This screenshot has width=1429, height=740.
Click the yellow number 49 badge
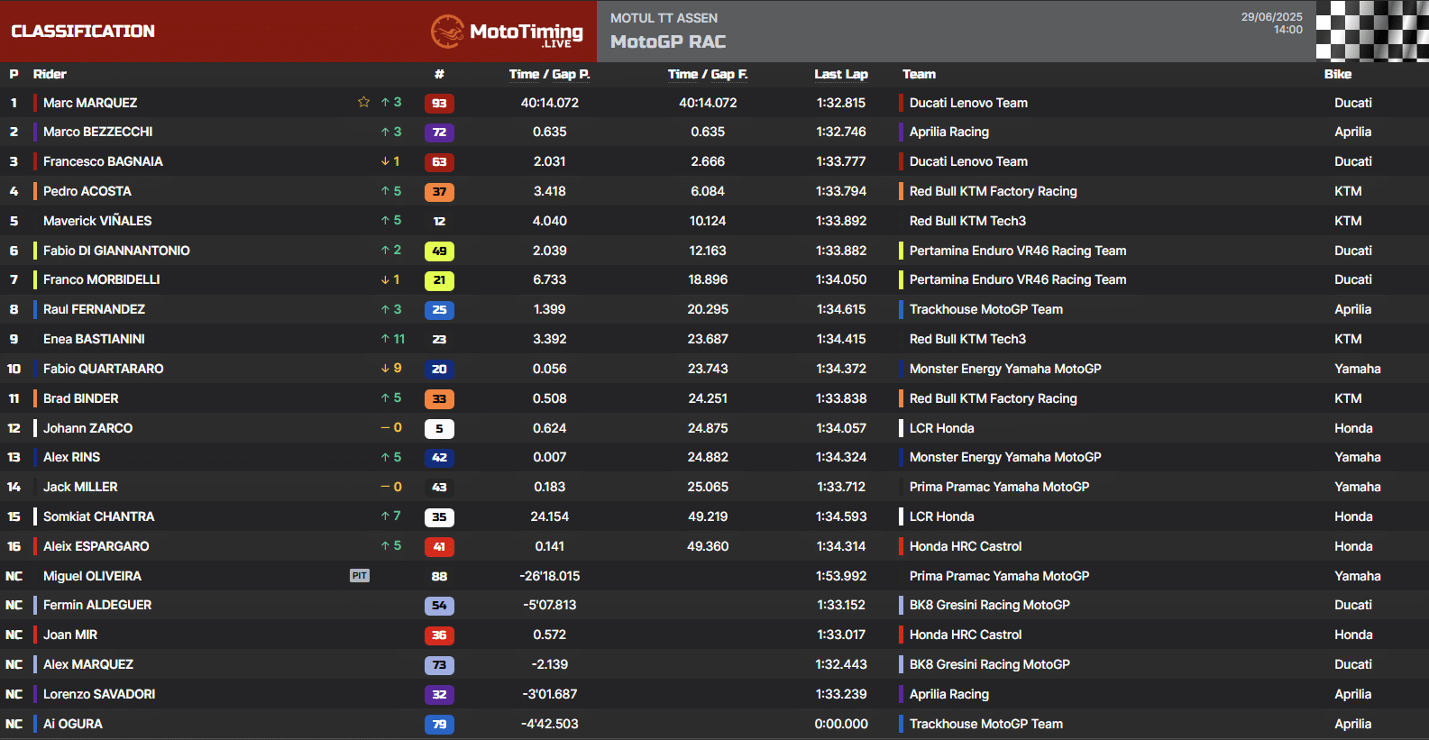coord(439,251)
